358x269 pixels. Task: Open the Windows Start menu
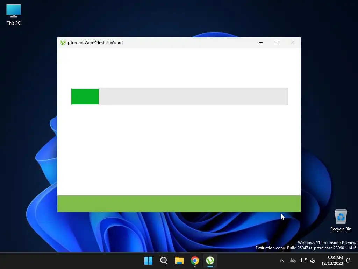pyautogui.click(x=148, y=261)
